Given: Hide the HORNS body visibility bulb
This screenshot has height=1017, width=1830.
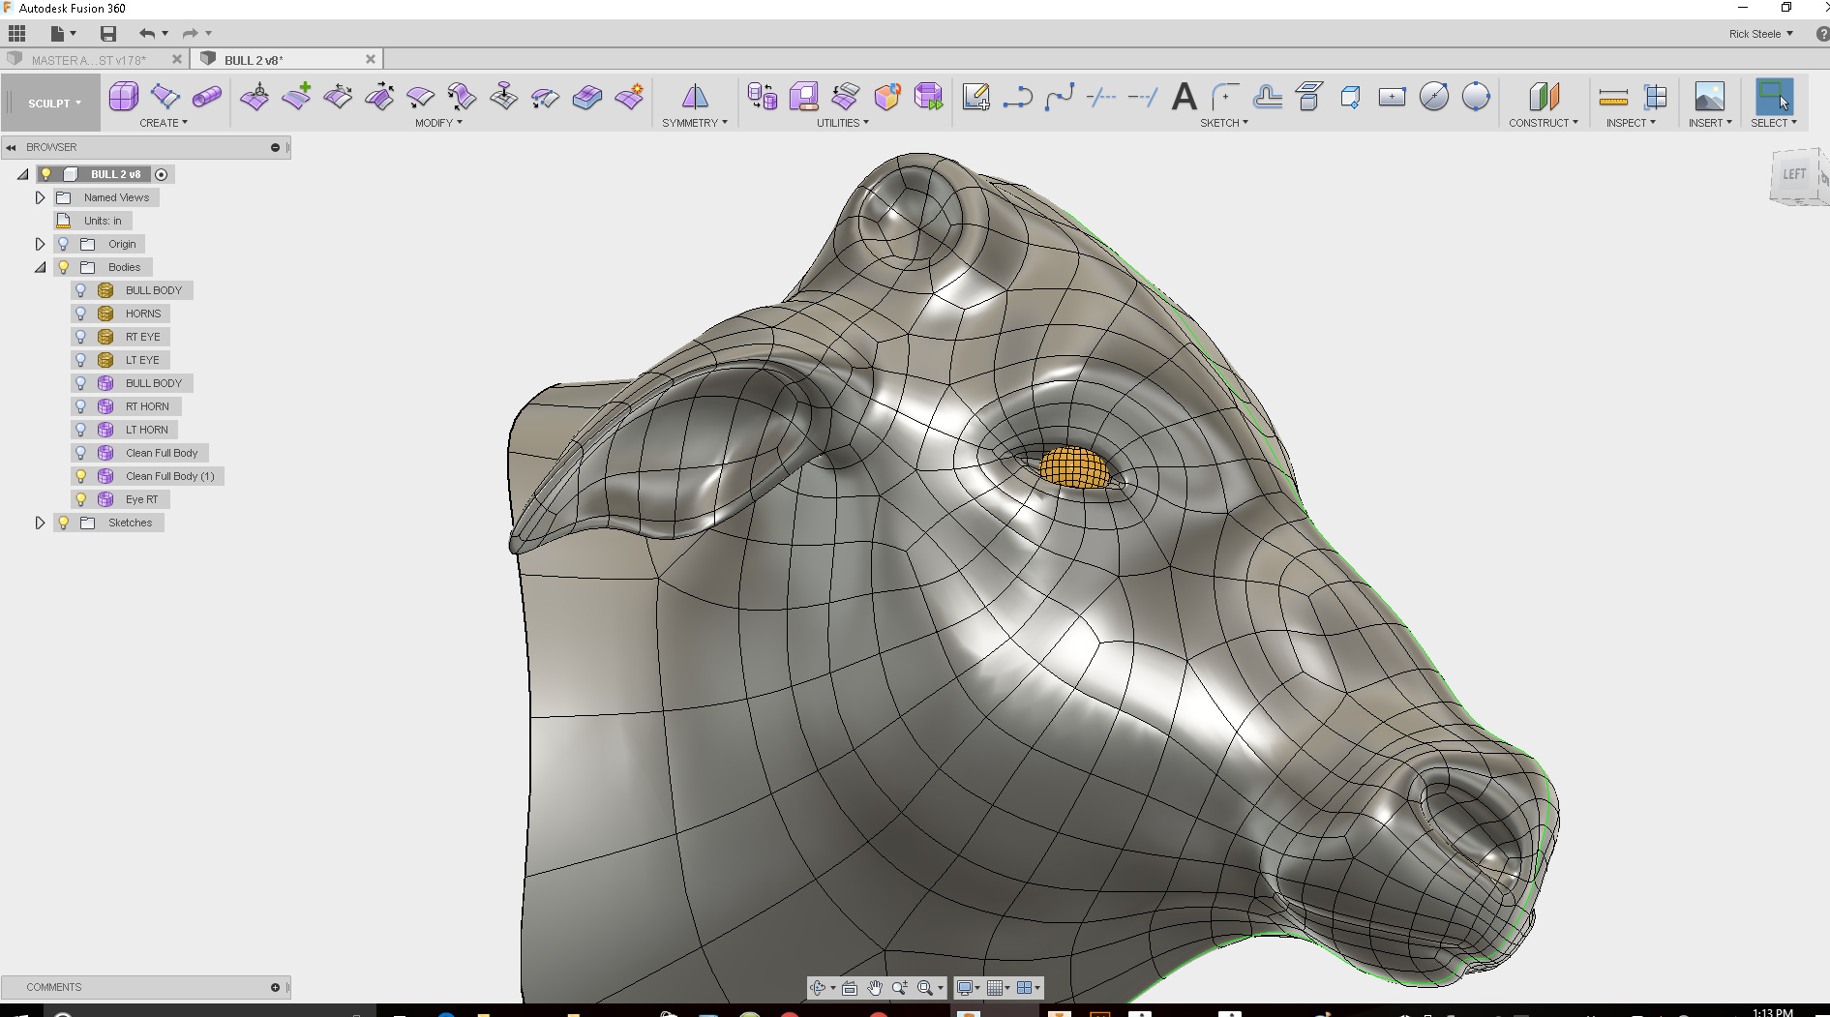Looking at the screenshot, I should tap(79, 313).
